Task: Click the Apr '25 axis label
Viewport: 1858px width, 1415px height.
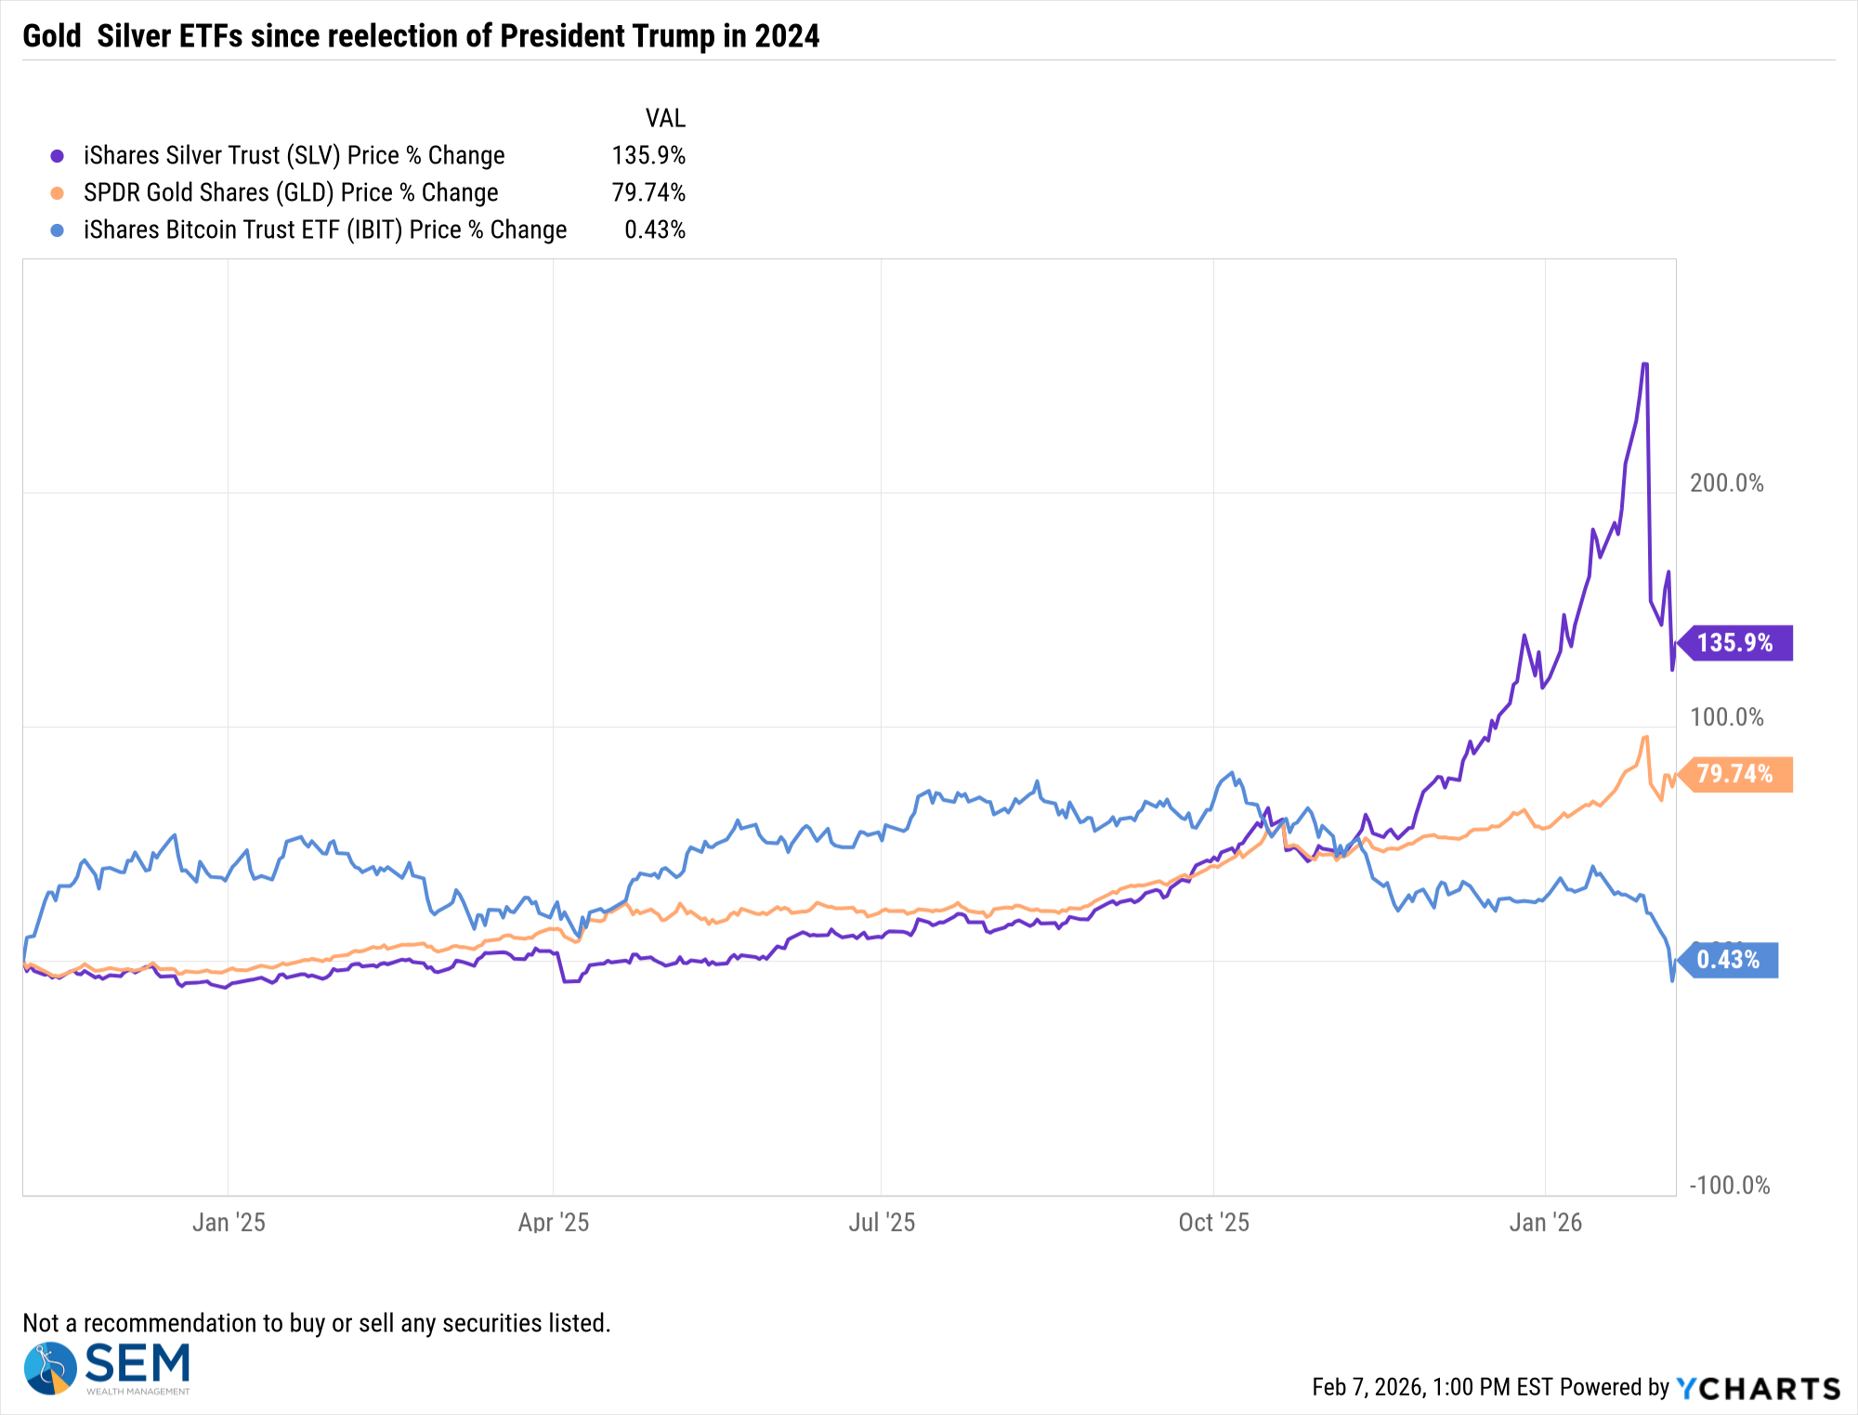Action: click(x=554, y=1223)
